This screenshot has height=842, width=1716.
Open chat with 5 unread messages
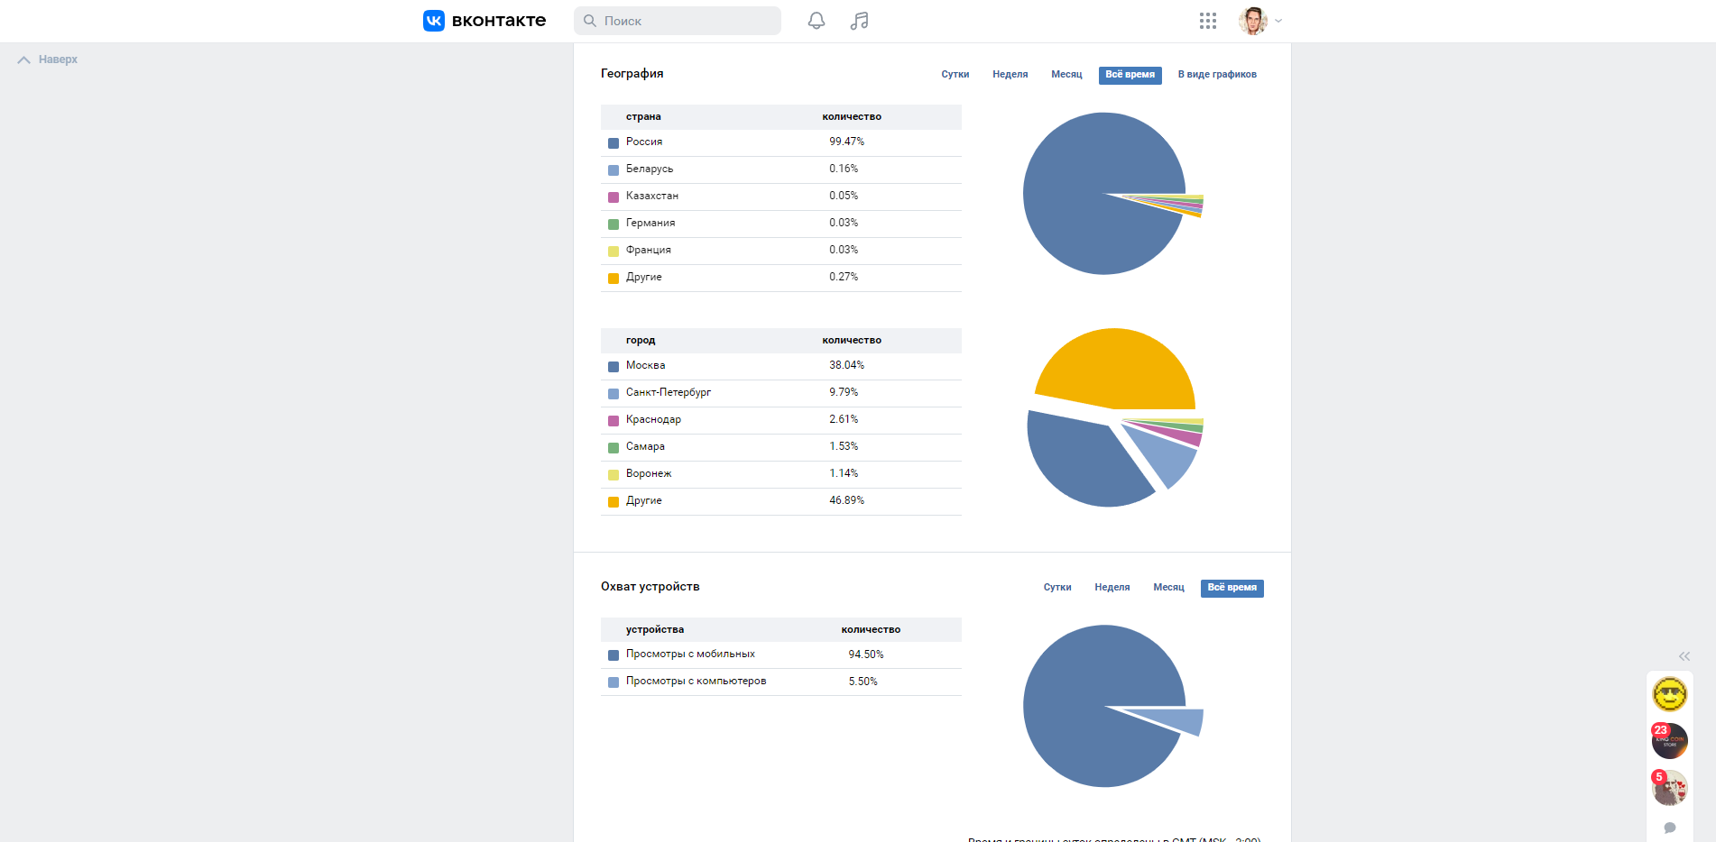pyautogui.click(x=1669, y=788)
